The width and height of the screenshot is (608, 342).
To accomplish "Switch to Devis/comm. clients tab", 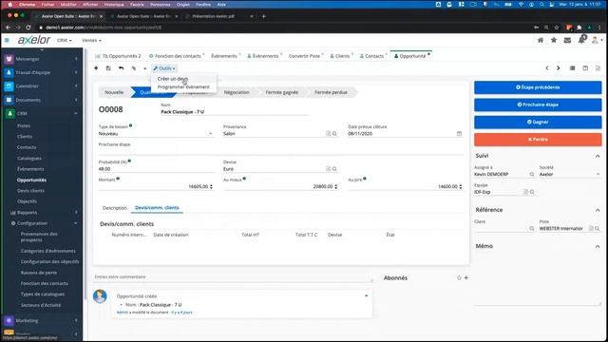I will 157,208.
